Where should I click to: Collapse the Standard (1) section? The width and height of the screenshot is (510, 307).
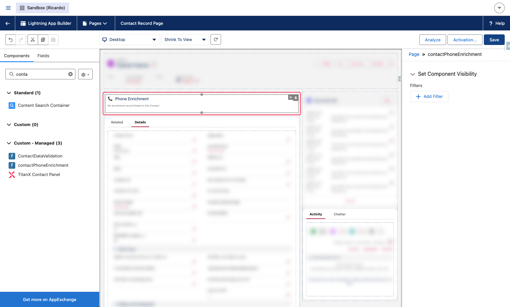[9, 93]
